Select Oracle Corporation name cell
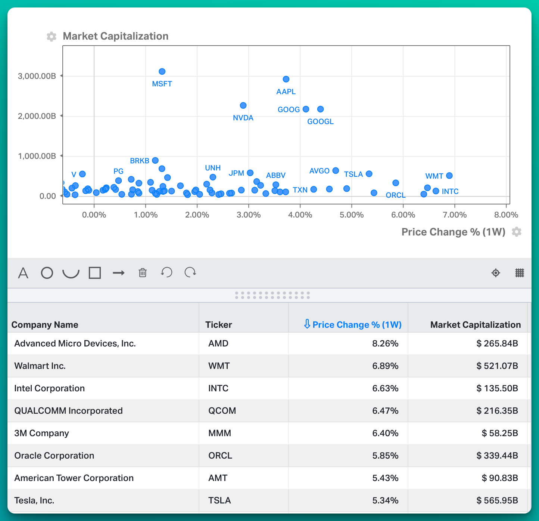The height and width of the screenshot is (521, 539). point(103,456)
